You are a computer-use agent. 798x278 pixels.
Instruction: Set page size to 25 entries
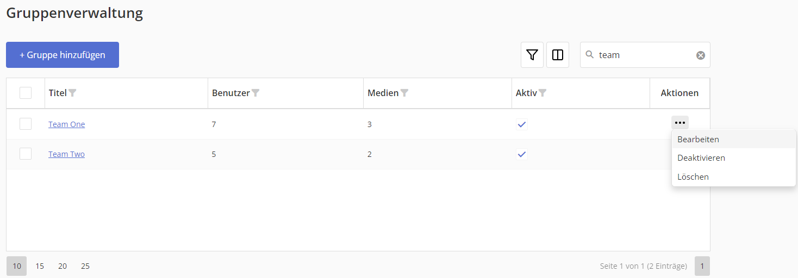85,266
